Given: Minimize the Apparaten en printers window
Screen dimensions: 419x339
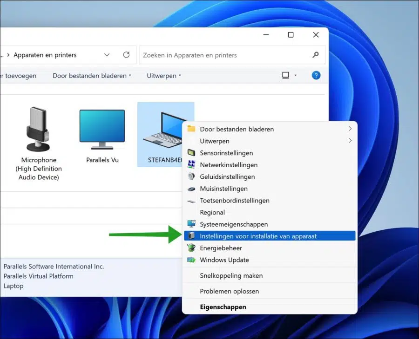Looking at the screenshot, I should 266,35.
